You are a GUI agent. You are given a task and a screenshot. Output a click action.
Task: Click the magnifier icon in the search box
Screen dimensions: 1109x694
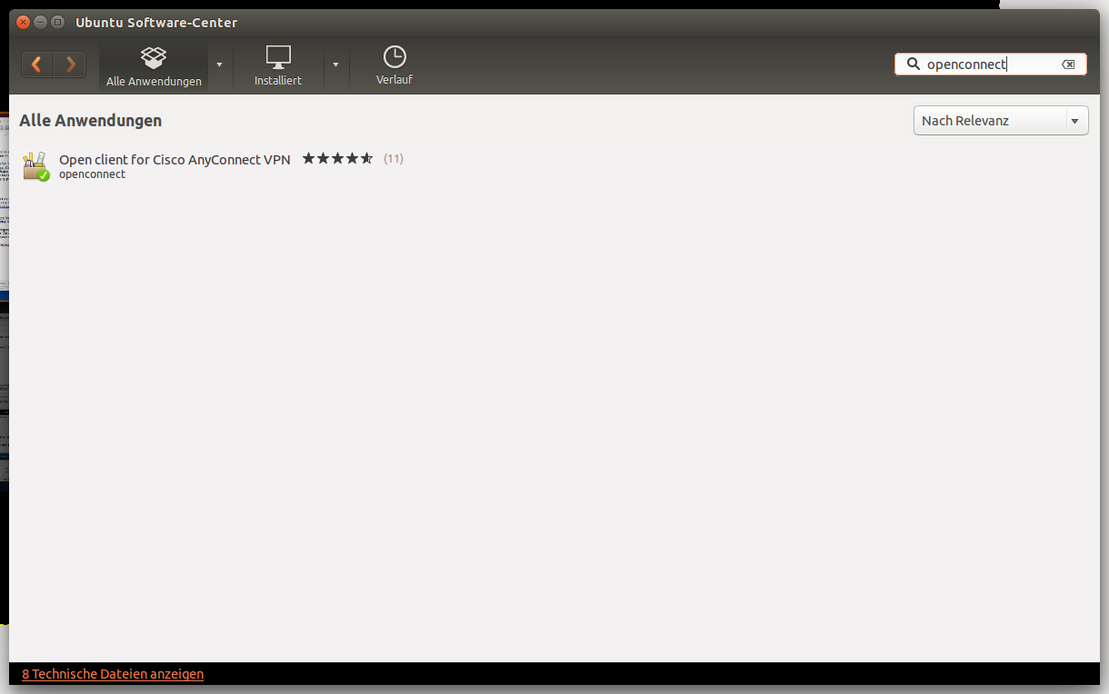click(x=914, y=64)
